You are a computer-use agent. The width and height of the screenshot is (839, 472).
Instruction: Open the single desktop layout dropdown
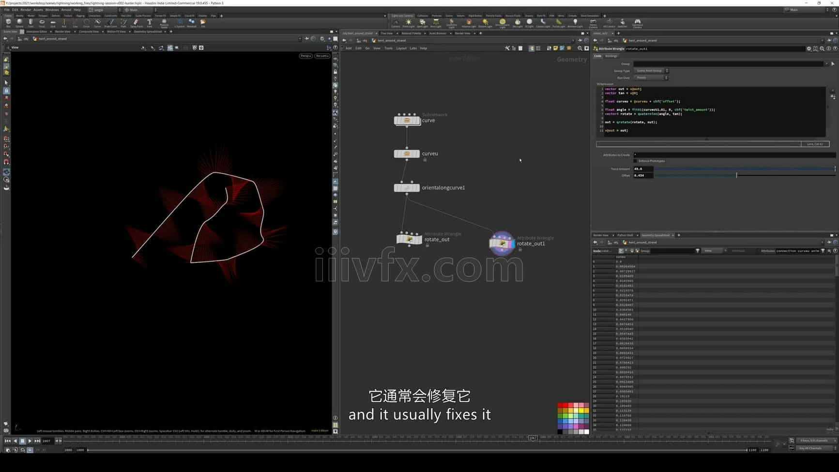103,10
